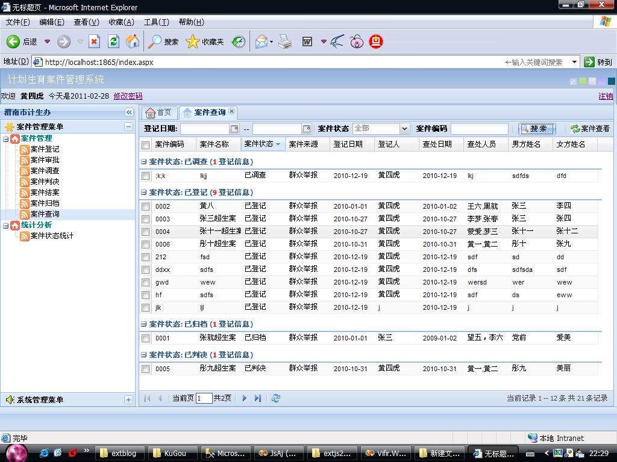Click the 修改密码 link
The width and height of the screenshot is (617, 462).
tap(128, 96)
